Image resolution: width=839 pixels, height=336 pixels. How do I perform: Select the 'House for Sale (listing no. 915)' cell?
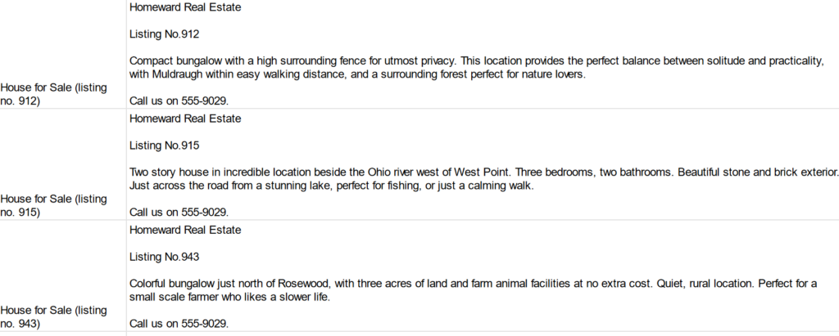pos(62,164)
